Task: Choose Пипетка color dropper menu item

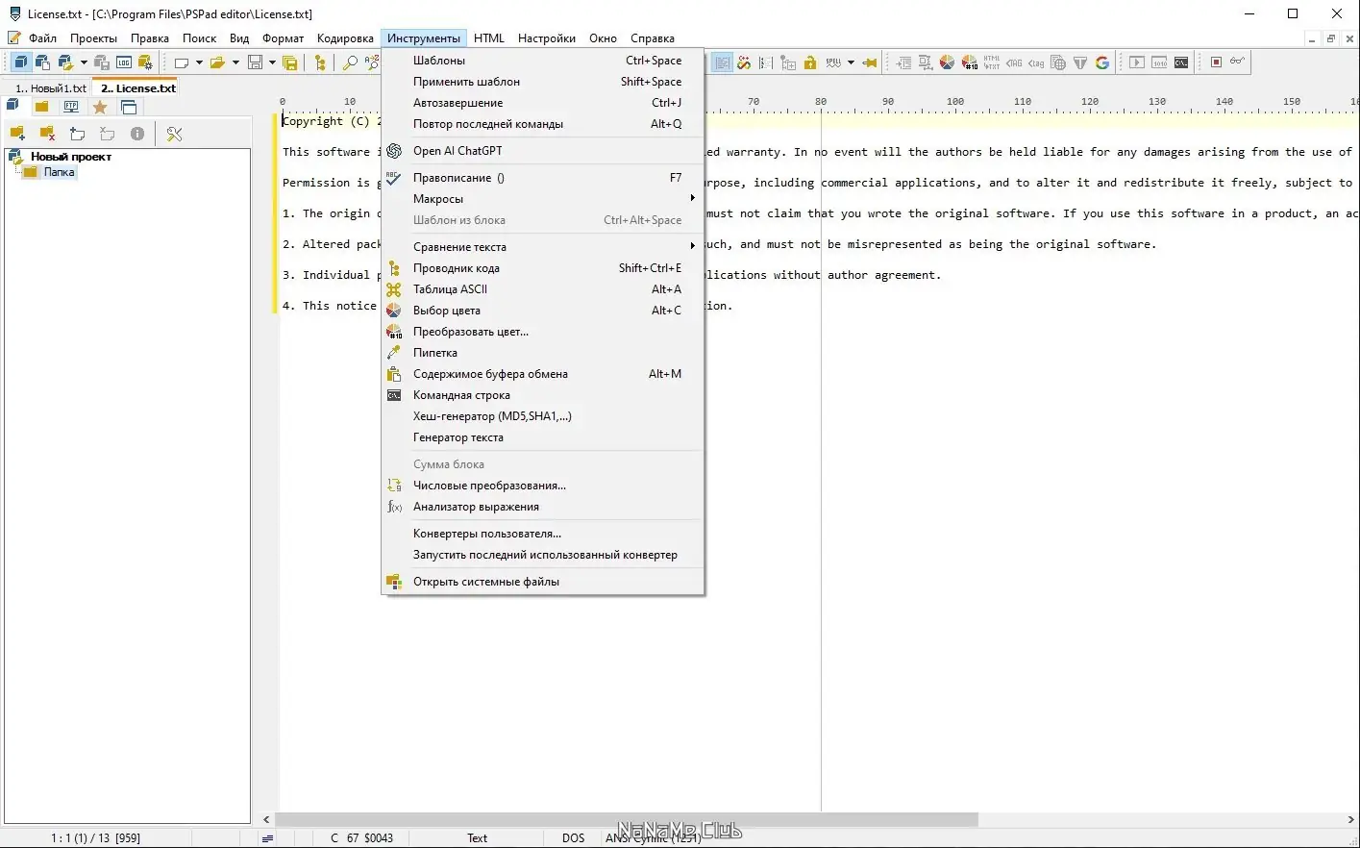Action: pyautogui.click(x=543, y=353)
